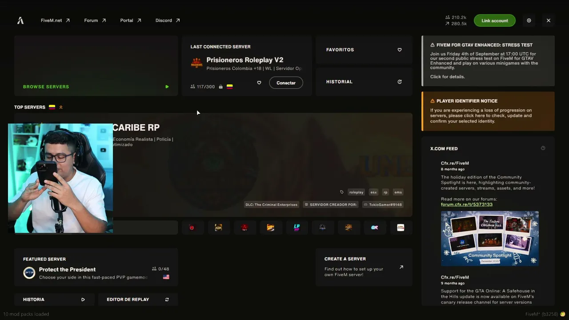Select the dark blue emblem server thumbnail
The height and width of the screenshot is (320, 569).
pos(323,228)
